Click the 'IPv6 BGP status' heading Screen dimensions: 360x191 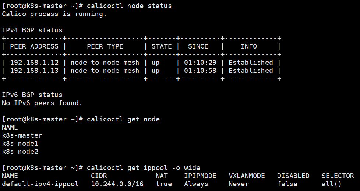[32, 95]
